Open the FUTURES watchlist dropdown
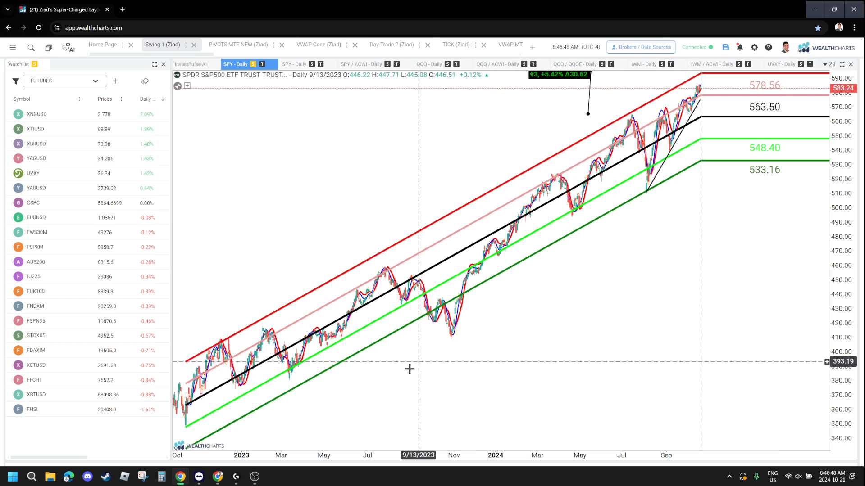Screen dimensions: 865x486 64,81
